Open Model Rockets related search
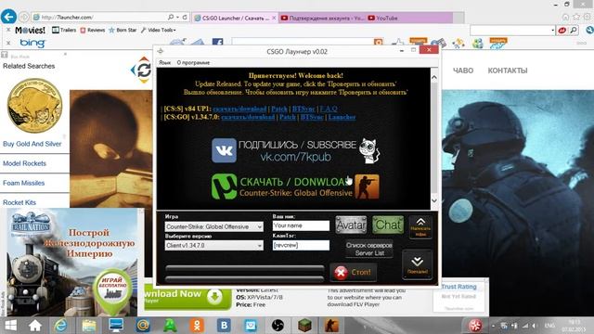 (25, 163)
